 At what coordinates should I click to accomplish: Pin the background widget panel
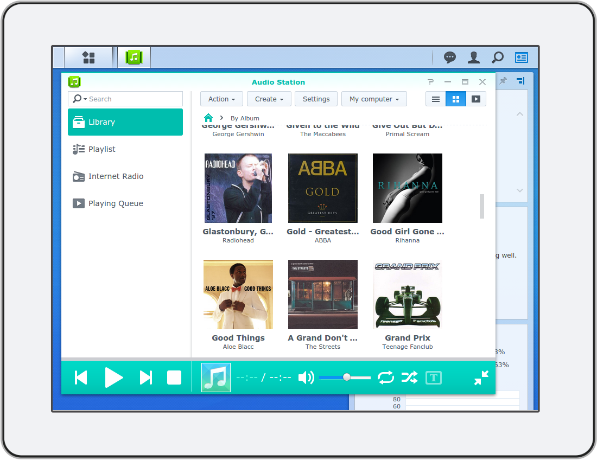pos(503,81)
